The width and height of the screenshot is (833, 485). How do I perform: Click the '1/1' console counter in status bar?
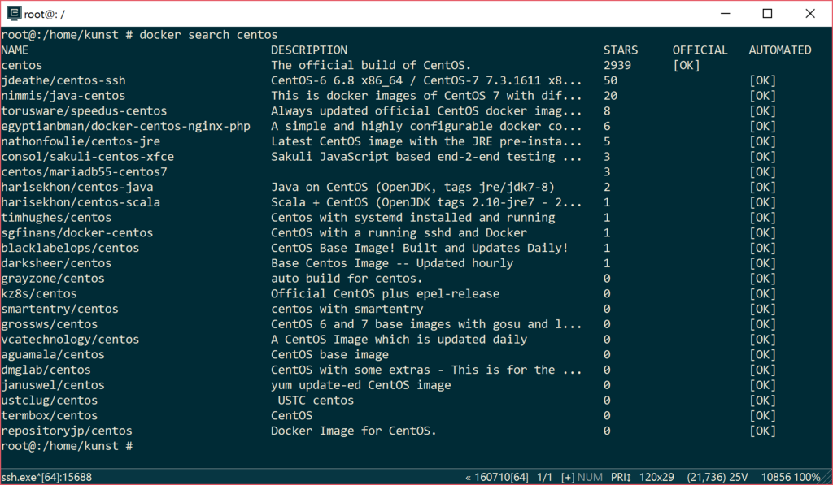[544, 477]
